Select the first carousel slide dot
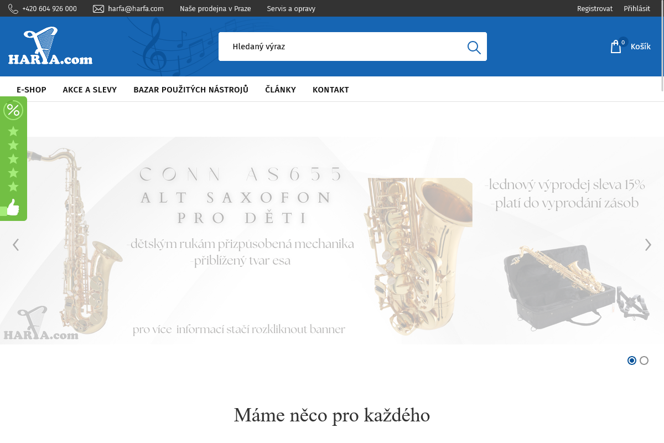 tap(631, 360)
